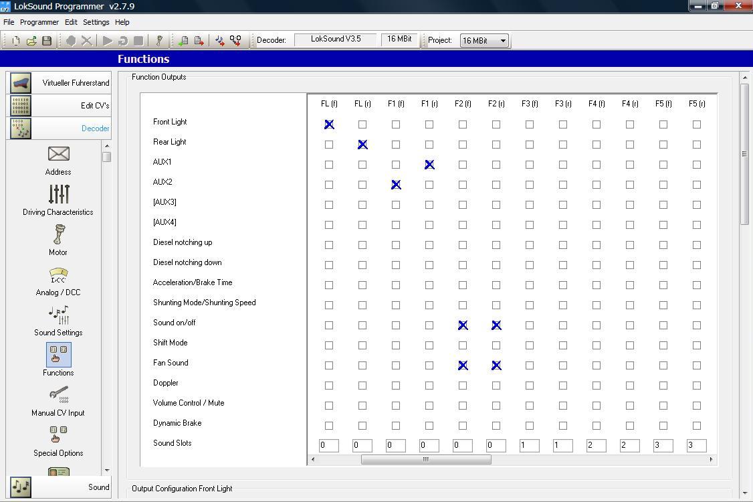This screenshot has width=753, height=502.
Task: Click the write sound data icon
Action: click(x=220, y=41)
